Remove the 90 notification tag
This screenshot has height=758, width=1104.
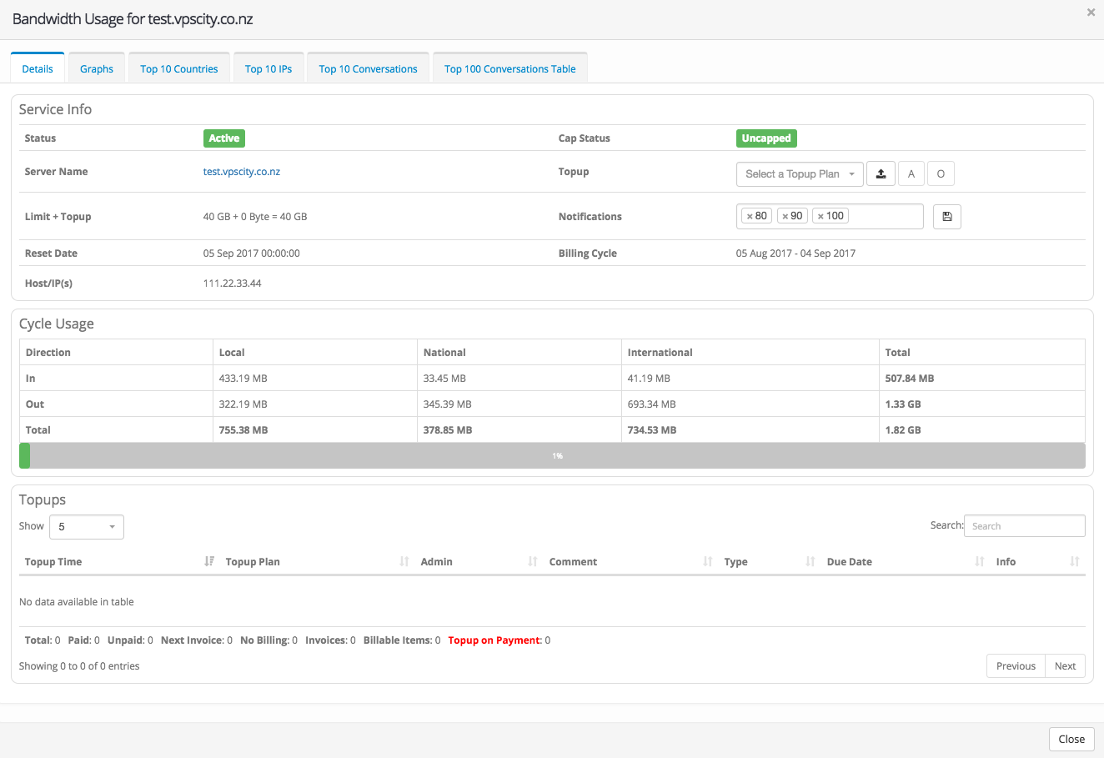[785, 216]
